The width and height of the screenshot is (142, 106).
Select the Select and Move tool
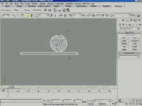coord(61,15)
